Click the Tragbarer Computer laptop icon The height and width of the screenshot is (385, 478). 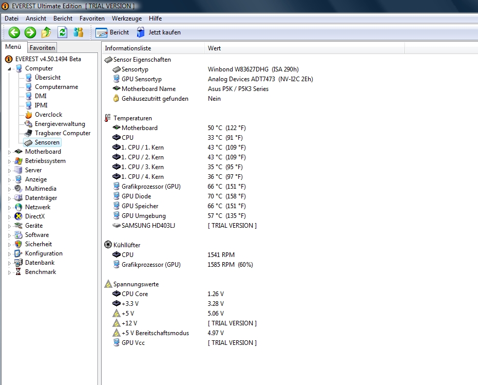28,133
